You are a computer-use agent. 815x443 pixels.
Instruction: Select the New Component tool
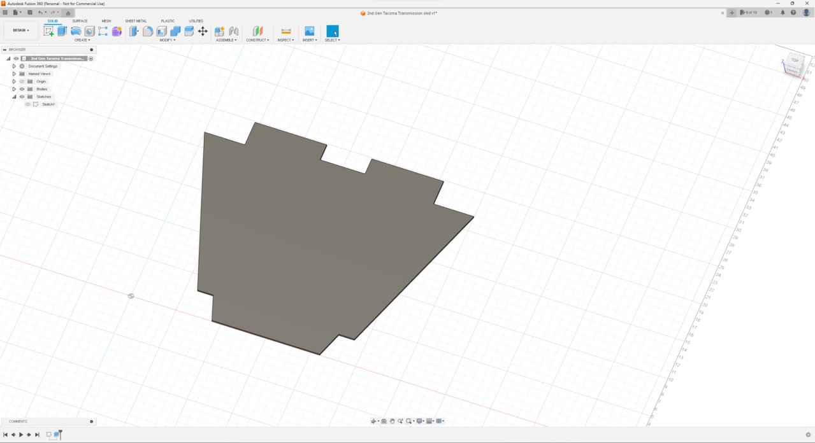point(219,31)
